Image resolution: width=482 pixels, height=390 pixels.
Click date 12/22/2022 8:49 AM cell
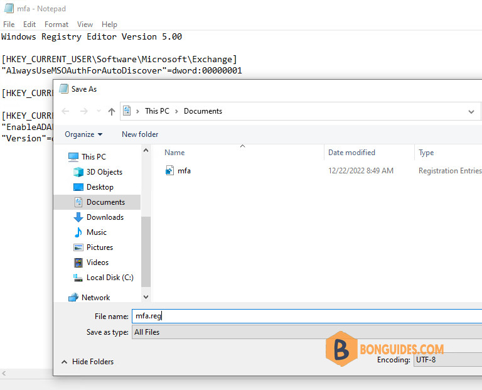coord(361,171)
